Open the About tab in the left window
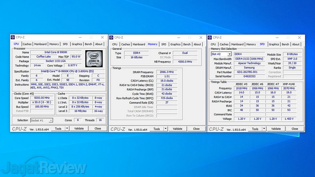 tap(99, 44)
